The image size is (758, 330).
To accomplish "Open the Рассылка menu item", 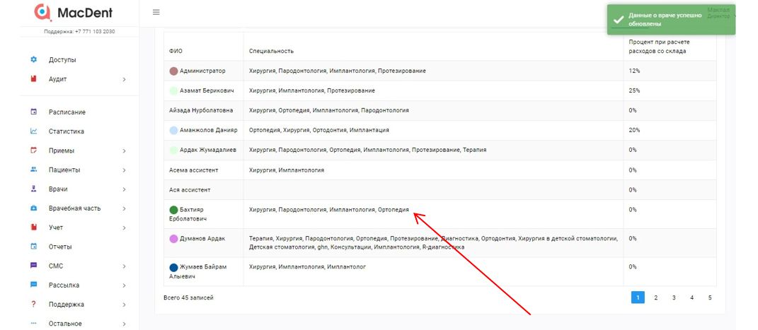I will (x=64, y=285).
